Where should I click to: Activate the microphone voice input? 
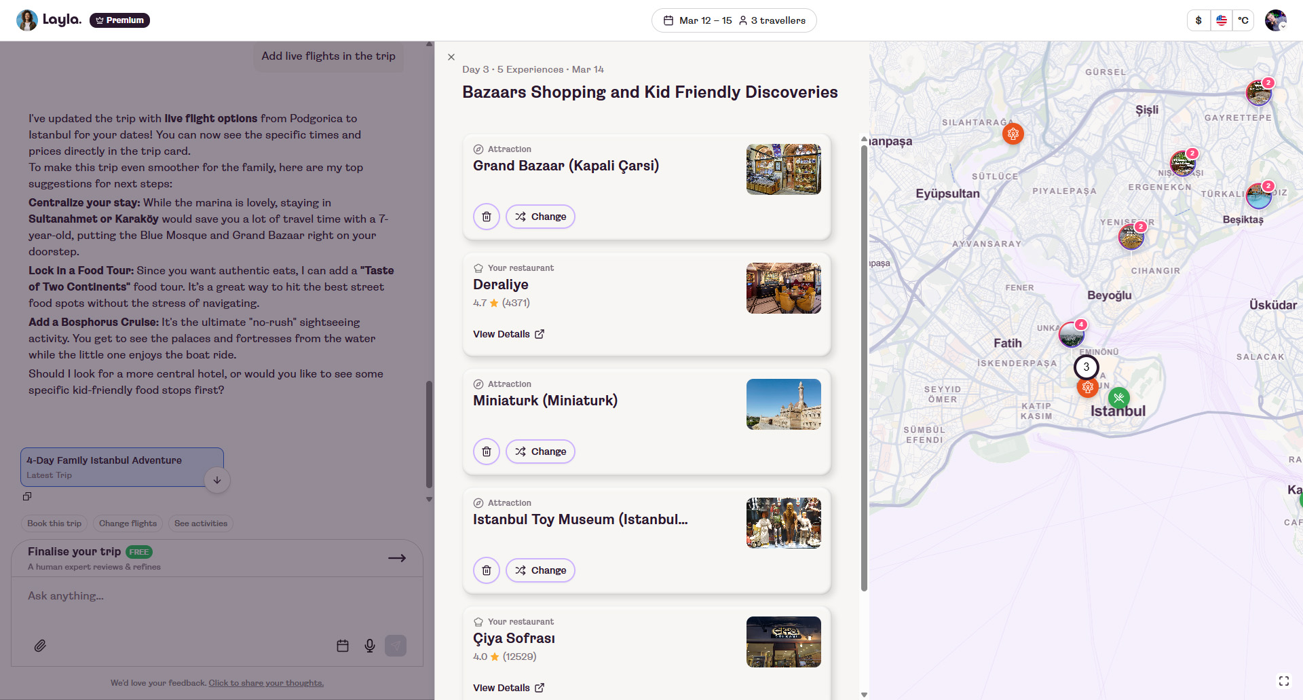[x=370, y=646]
